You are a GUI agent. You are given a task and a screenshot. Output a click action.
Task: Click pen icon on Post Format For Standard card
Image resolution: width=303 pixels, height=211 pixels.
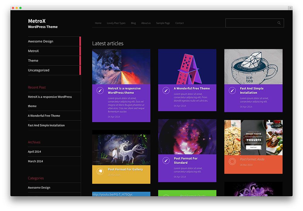pyautogui.click(x=166, y=161)
